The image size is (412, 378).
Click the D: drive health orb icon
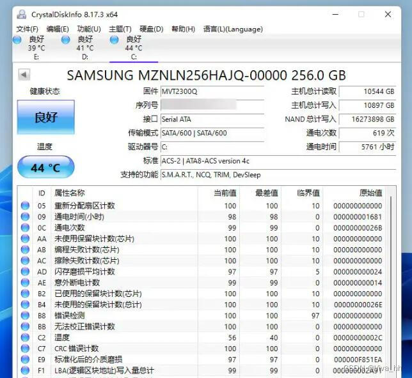(x=66, y=40)
